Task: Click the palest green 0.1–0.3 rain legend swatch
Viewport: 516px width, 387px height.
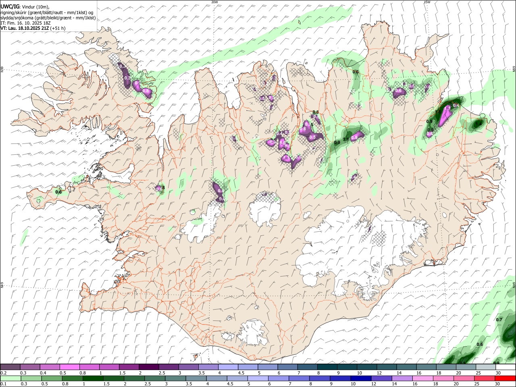Action: coord(10,378)
